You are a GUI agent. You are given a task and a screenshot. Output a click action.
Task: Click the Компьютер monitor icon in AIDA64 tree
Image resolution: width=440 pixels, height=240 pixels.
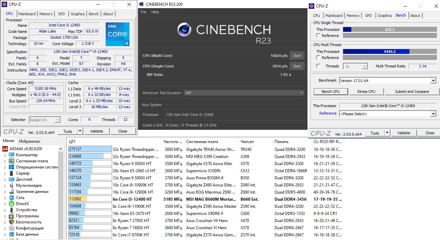coord(12,155)
